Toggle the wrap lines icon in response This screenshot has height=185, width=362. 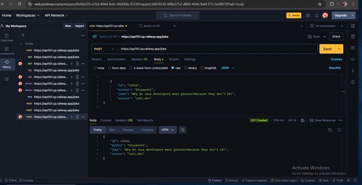[x=182, y=130]
